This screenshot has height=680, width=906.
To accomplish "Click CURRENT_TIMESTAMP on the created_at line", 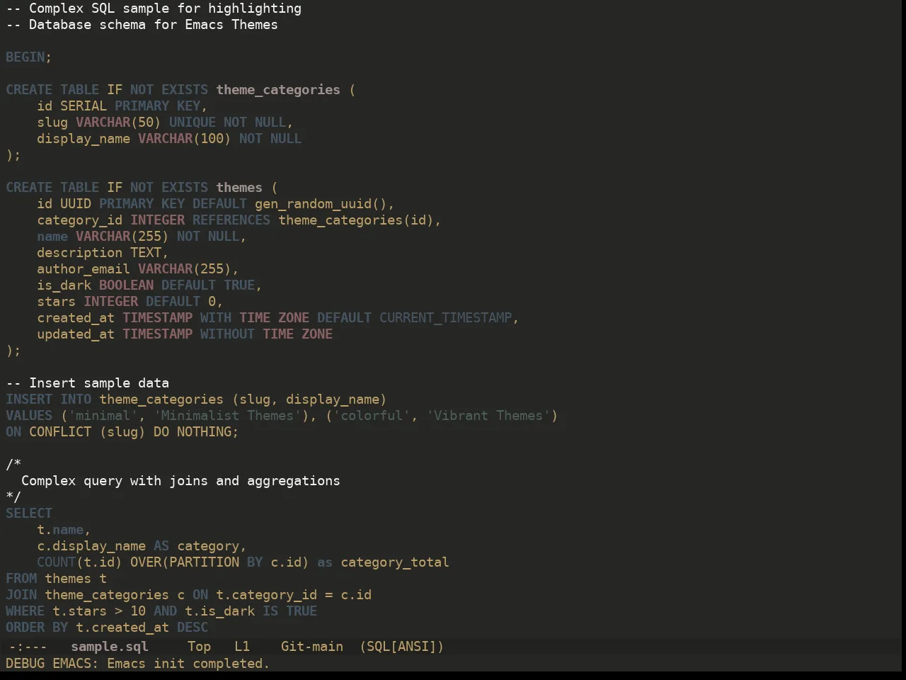I will pyautogui.click(x=445, y=317).
